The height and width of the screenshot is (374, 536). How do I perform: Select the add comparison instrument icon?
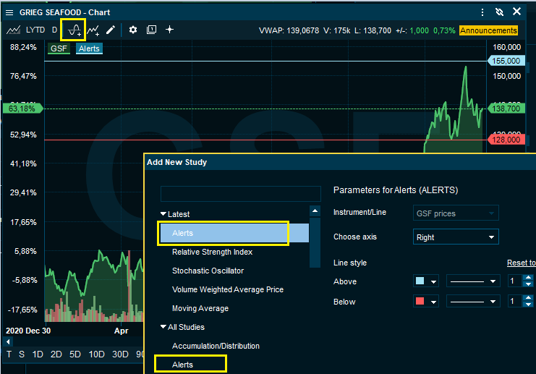coord(93,30)
